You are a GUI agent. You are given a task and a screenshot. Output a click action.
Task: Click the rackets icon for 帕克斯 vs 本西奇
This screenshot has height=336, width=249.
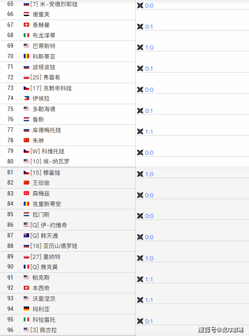coord(140,279)
